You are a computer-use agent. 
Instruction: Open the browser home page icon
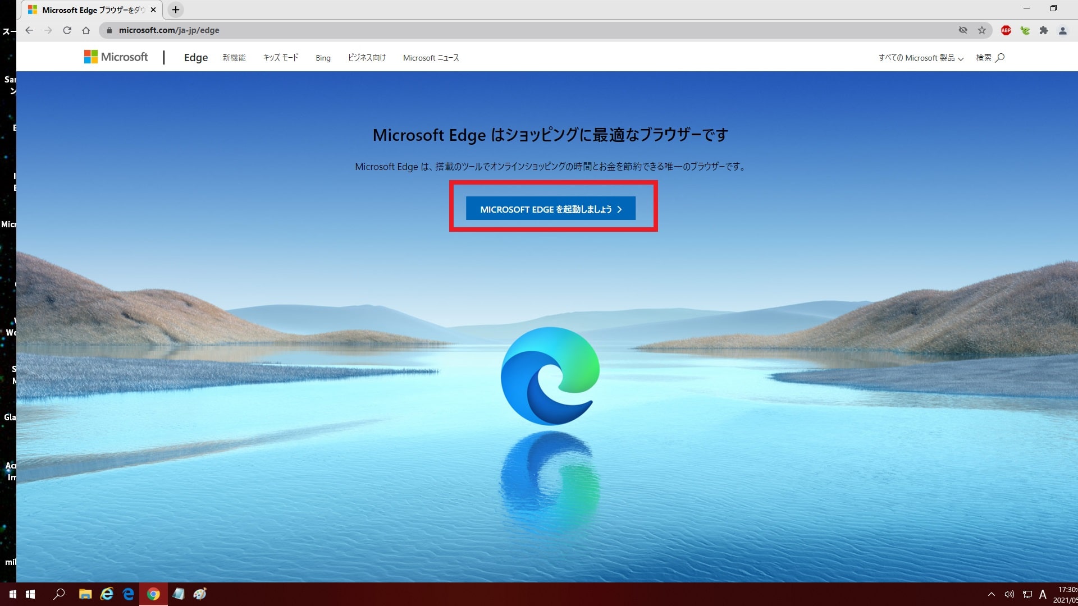point(86,30)
